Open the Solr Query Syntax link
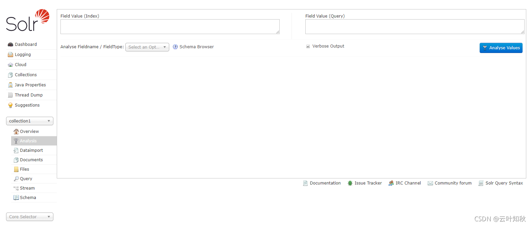The image size is (531, 225). click(x=504, y=183)
